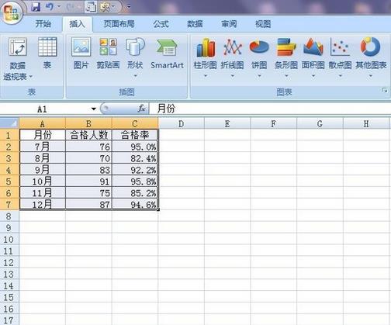
Task: Click the Undo icon in quick access toolbar
Action: coord(50,7)
